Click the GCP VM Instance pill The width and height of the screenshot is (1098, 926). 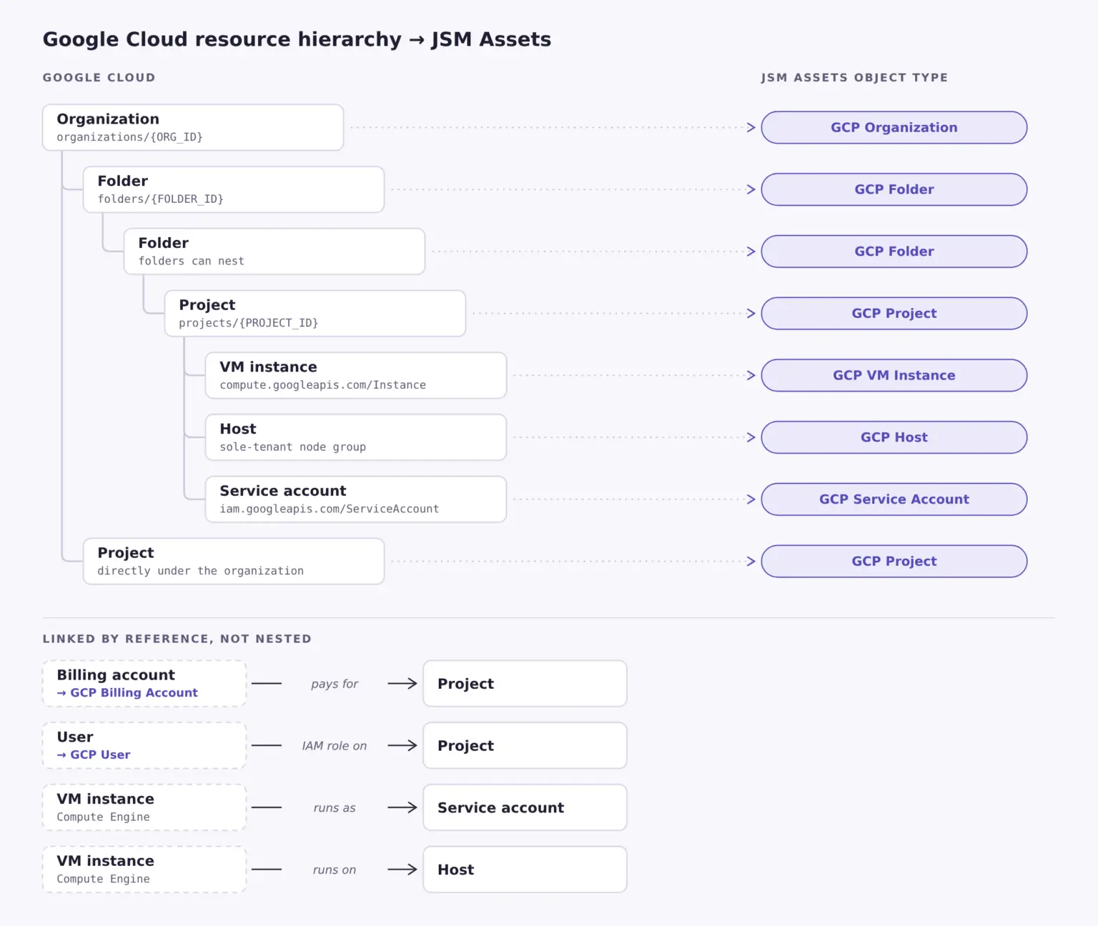[x=894, y=375]
